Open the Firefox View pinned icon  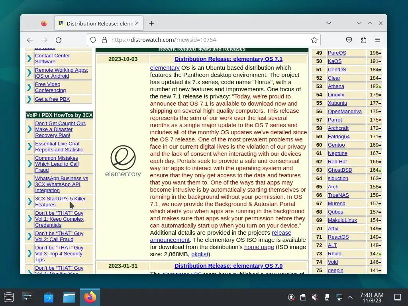pos(44,24)
